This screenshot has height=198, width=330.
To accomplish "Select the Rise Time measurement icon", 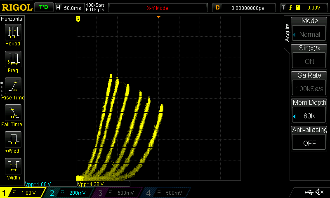I will tap(13, 86).
